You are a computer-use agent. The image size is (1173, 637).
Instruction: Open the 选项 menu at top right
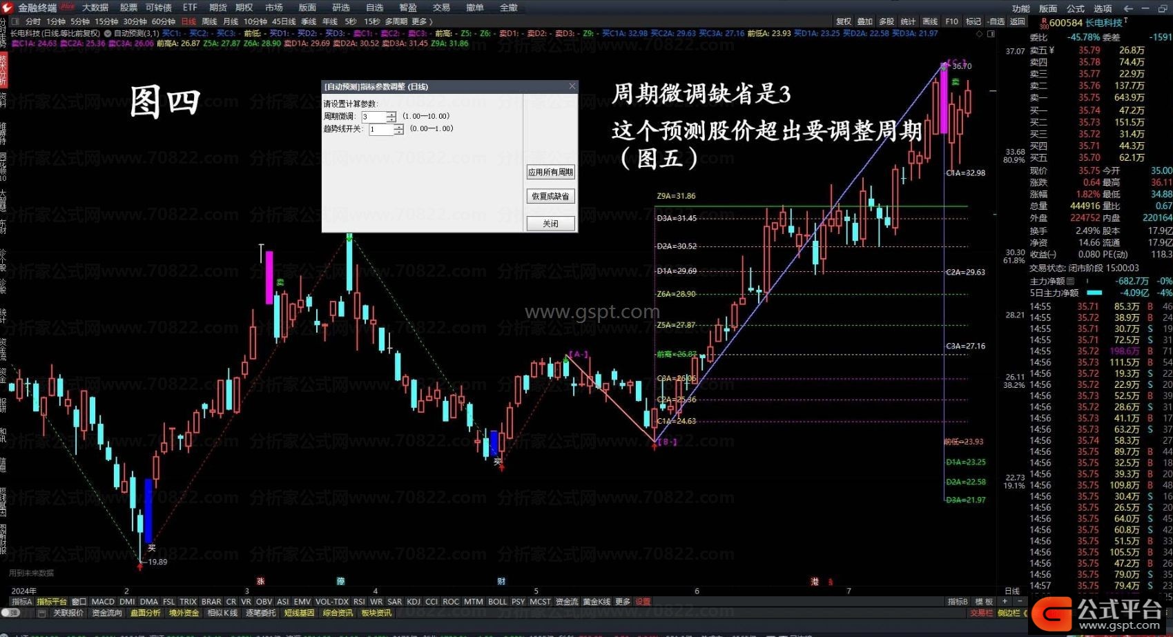coord(1103,8)
